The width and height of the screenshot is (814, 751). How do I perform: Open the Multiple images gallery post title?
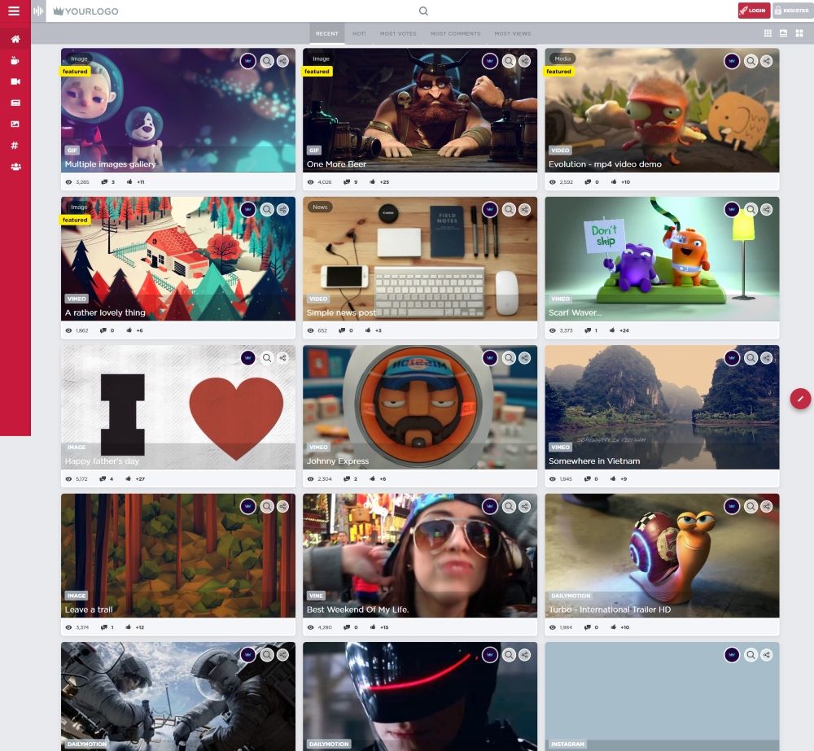[x=110, y=164]
